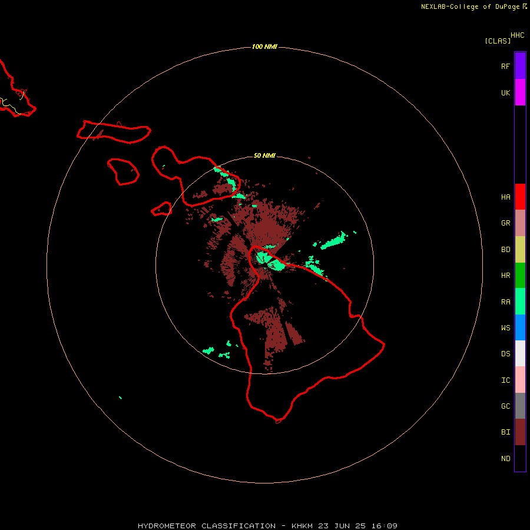The height and width of the screenshot is (530, 530).
Task: Click the 100 NMI range ring label
Action: click(x=264, y=47)
